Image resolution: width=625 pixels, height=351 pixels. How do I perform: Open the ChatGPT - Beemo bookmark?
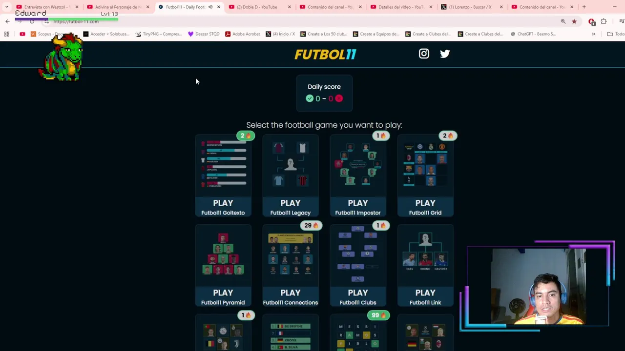[x=533, y=34]
